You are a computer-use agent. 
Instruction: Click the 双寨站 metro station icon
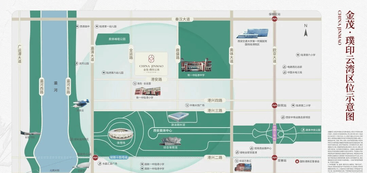point(274,157)
